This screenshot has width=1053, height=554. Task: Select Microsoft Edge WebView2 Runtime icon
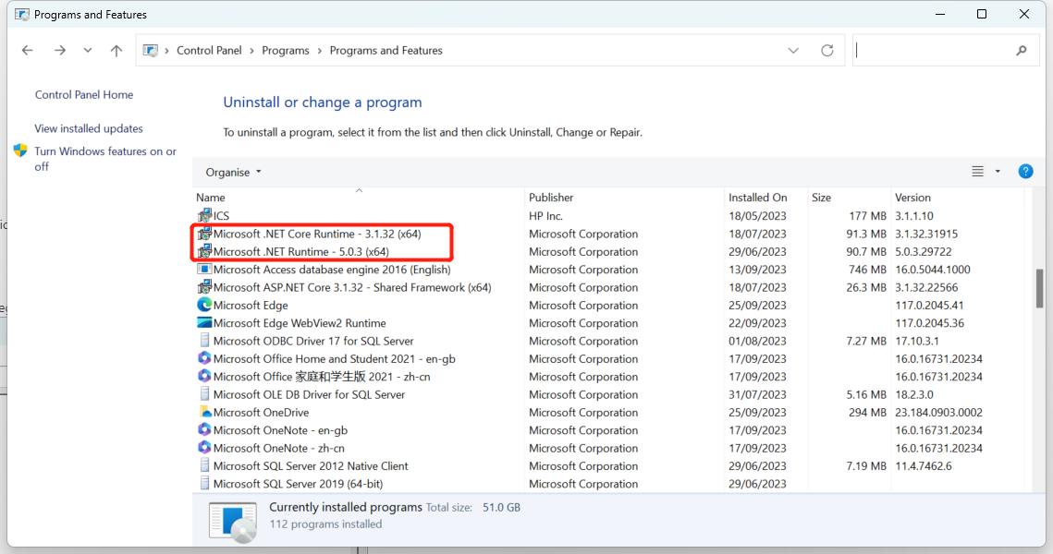tap(205, 322)
